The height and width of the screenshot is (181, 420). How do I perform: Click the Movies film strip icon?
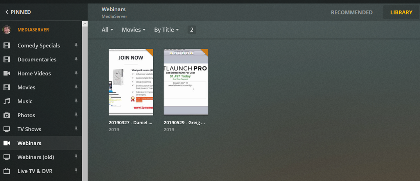click(x=7, y=88)
